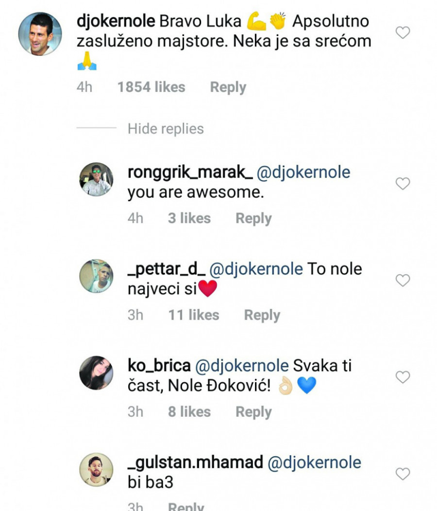The height and width of the screenshot is (511, 437).
Task: Collapse the thread with Hide replies
Action: (166, 129)
